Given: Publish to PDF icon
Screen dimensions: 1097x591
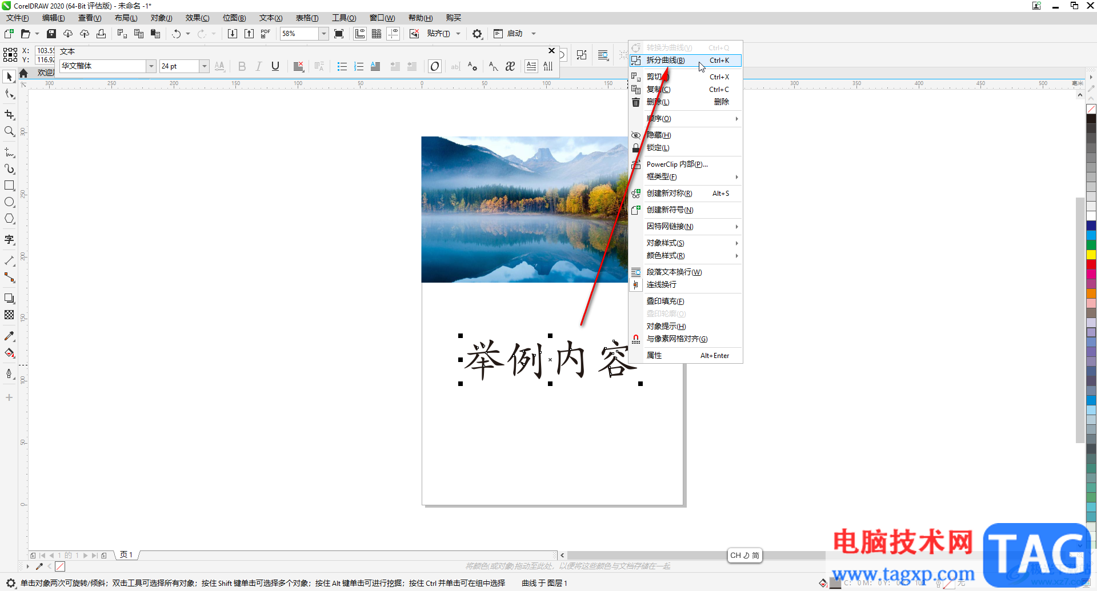Looking at the screenshot, I should pyautogui.click(x=266, y=34).
